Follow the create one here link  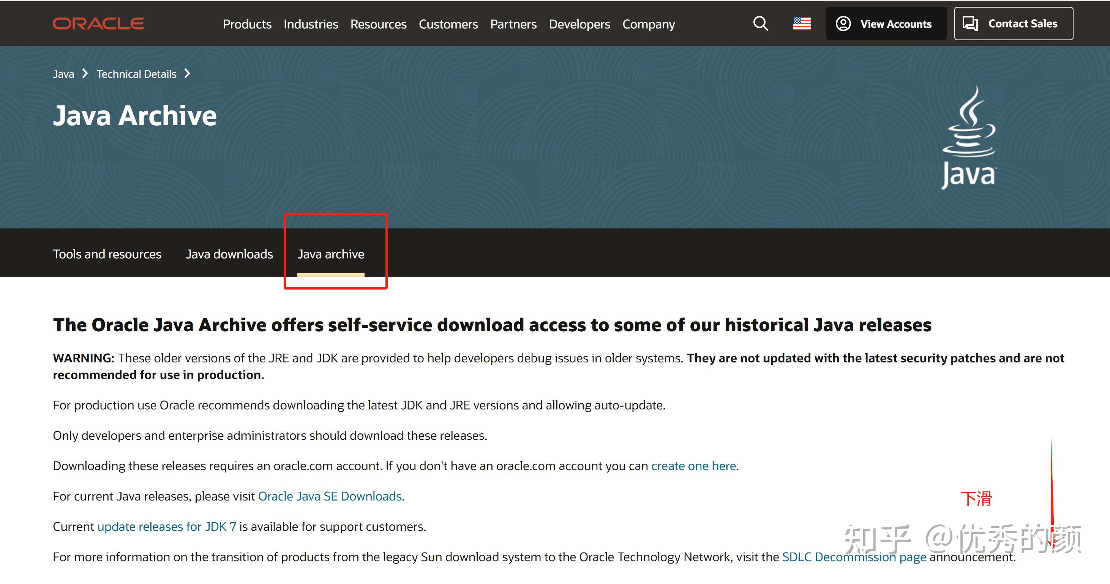(693, 466)
